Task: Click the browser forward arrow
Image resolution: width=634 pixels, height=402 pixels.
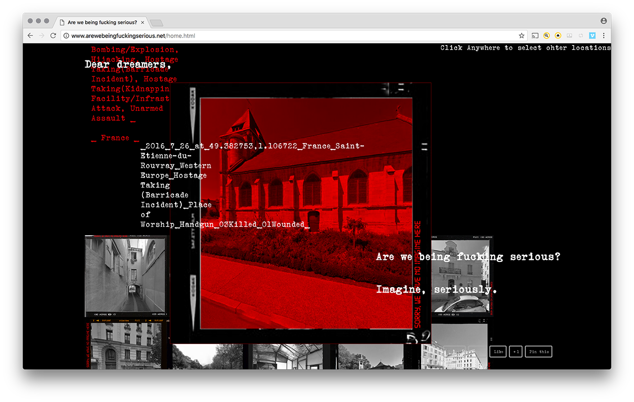Action: (42, 36)
